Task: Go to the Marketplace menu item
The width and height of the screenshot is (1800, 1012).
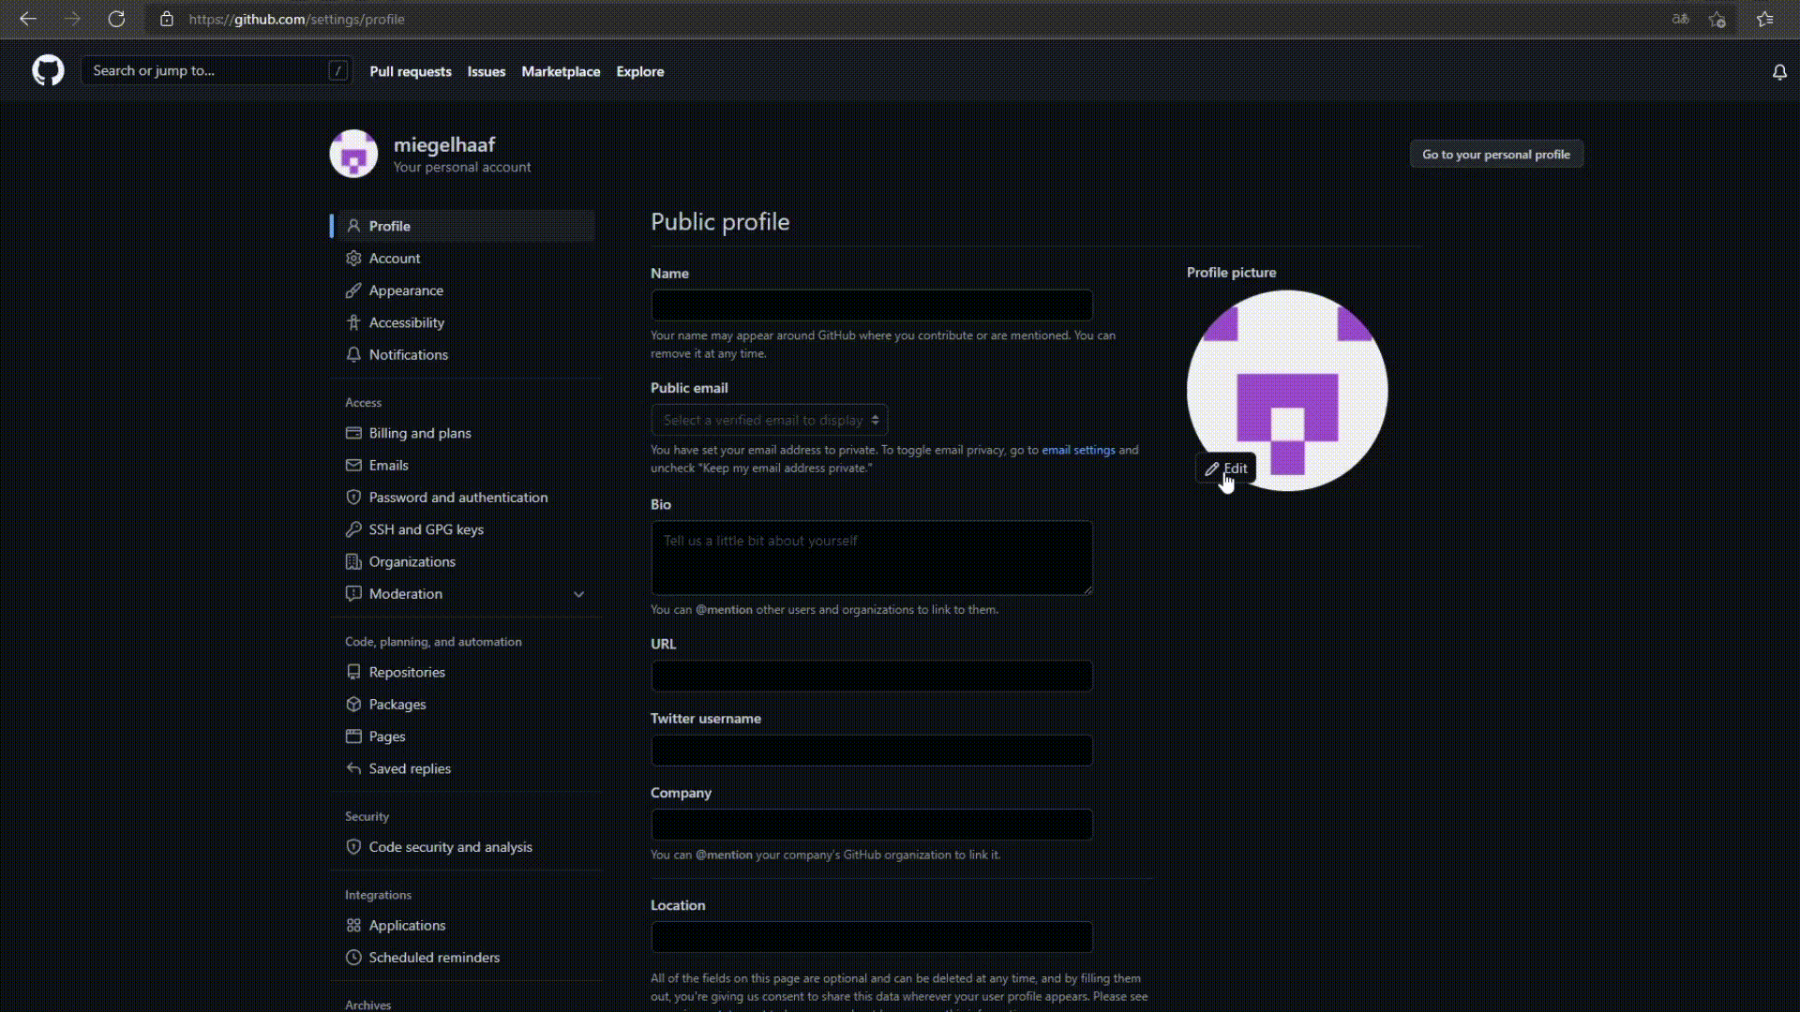Action: (x=561, y=71)
